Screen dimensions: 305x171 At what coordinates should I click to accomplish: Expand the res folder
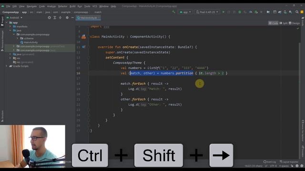click(x=10, y=58)
